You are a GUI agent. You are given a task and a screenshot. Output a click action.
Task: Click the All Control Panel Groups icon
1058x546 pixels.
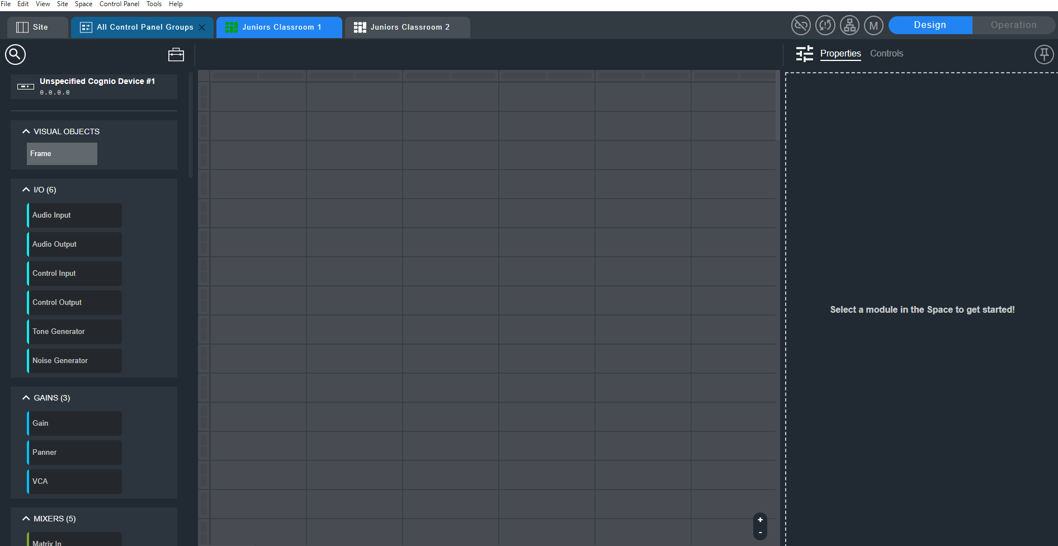(86, 27)
